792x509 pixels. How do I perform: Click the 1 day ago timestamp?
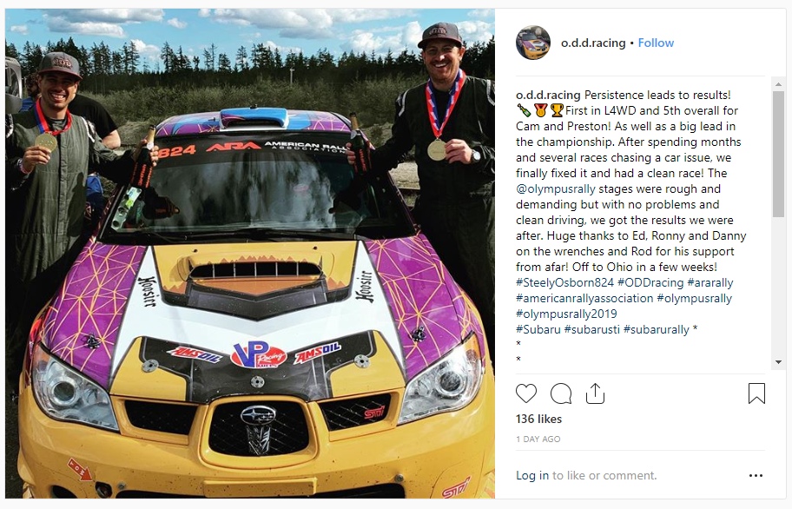pos(538,440)
